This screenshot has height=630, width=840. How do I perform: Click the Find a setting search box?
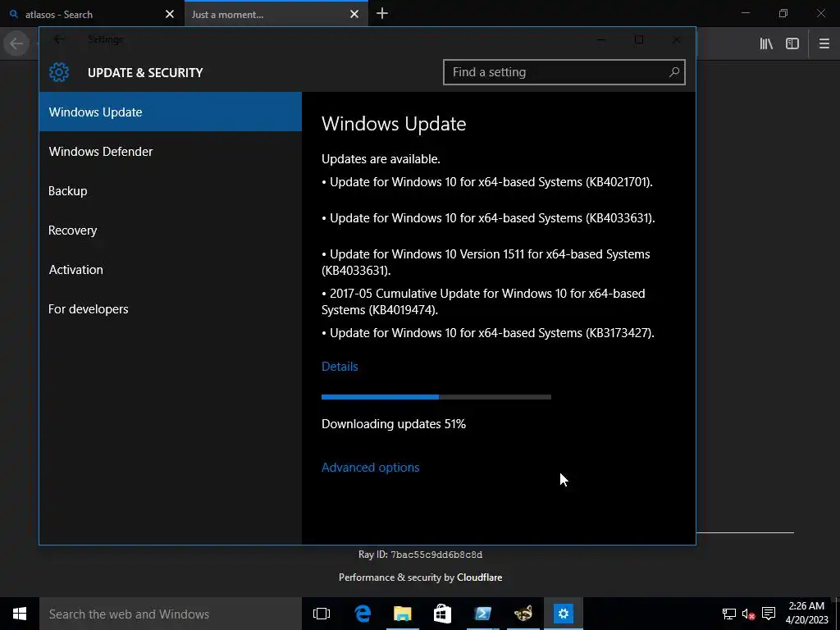pyautogui.click(x=564, y=72)
